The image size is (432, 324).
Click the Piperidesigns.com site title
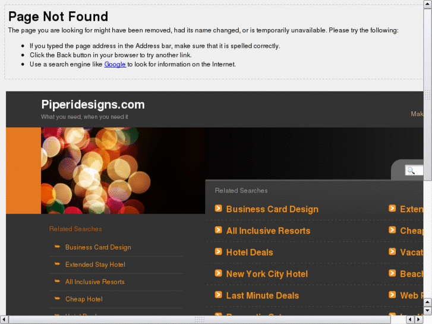[x=93, y=105]
